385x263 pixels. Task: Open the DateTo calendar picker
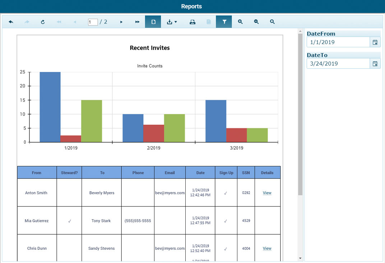pyautogui.click(x=375, y=64)
